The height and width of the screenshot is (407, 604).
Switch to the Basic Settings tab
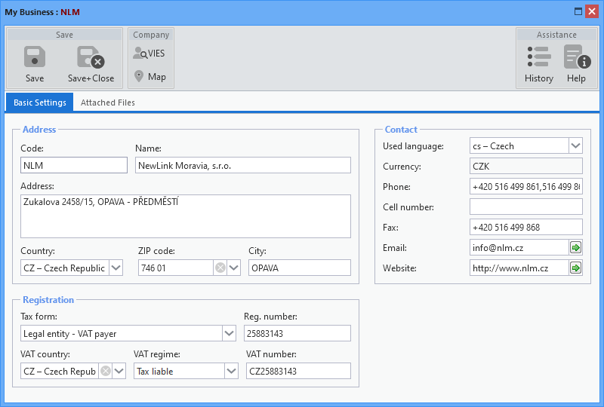[40, 103]
